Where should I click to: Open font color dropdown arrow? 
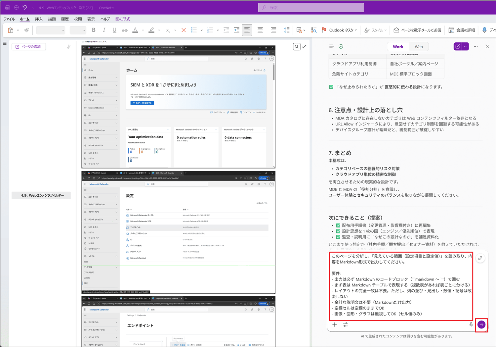point(143,30)
